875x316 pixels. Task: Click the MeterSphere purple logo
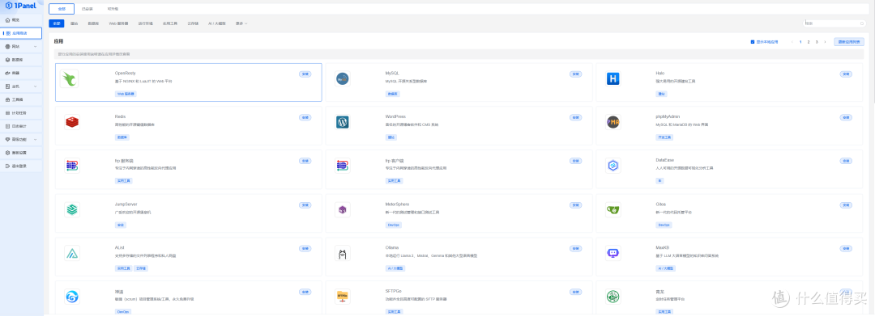click(343, 210)
